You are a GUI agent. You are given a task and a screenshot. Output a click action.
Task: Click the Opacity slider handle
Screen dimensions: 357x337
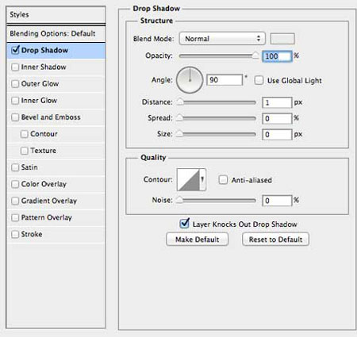[255, 56]
